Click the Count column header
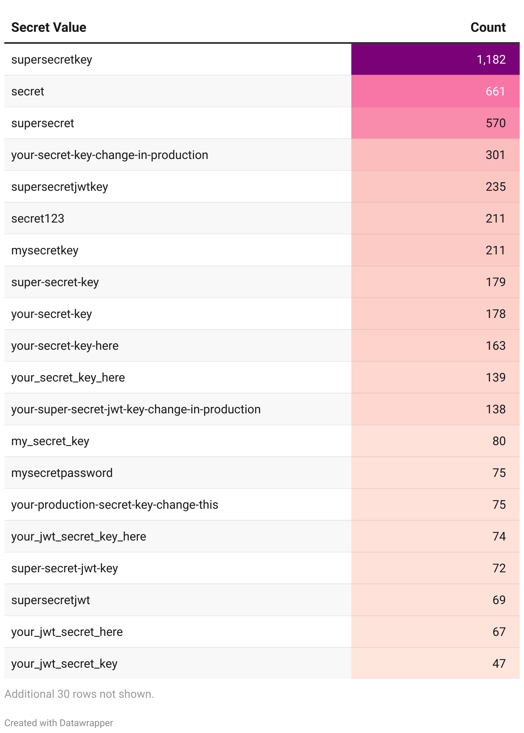Viewport: 524px width, 733px height. click(x=487, y=27)
